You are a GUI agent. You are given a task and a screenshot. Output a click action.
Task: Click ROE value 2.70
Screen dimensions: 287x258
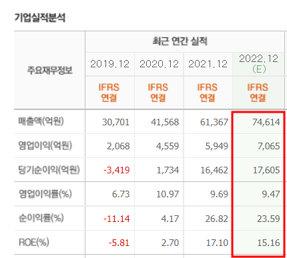(170, 243)
